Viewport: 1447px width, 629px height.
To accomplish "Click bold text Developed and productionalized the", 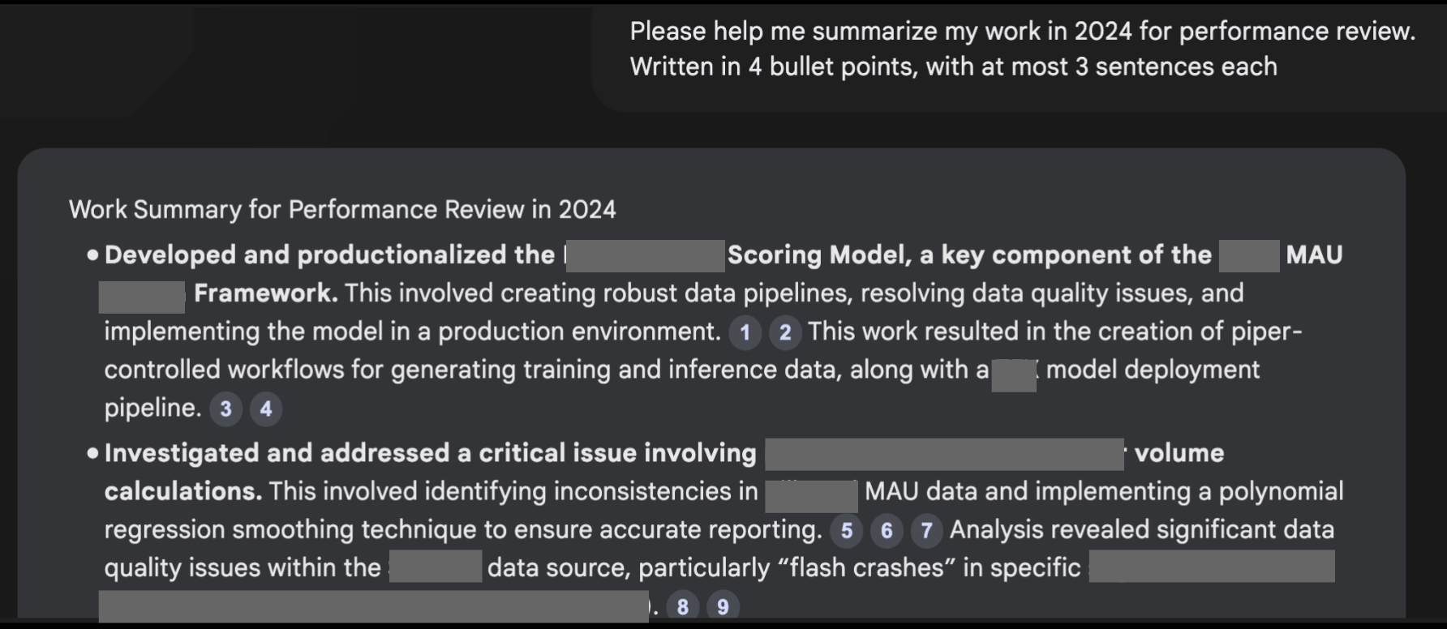I will (329, 255).
